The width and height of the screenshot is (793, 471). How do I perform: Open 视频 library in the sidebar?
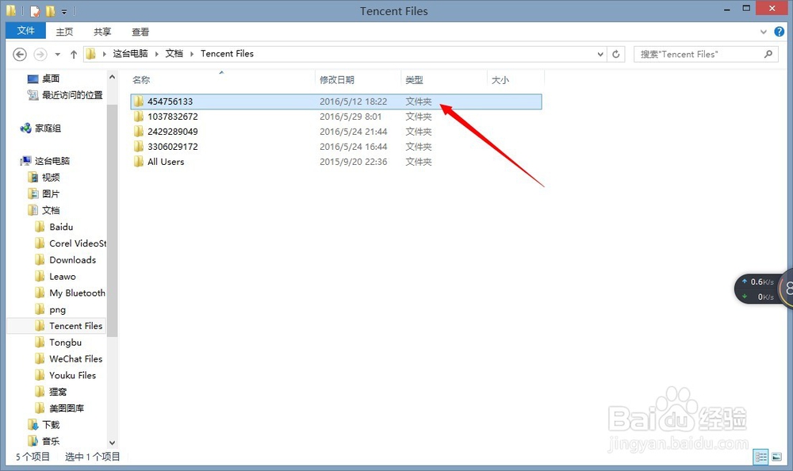51,178
